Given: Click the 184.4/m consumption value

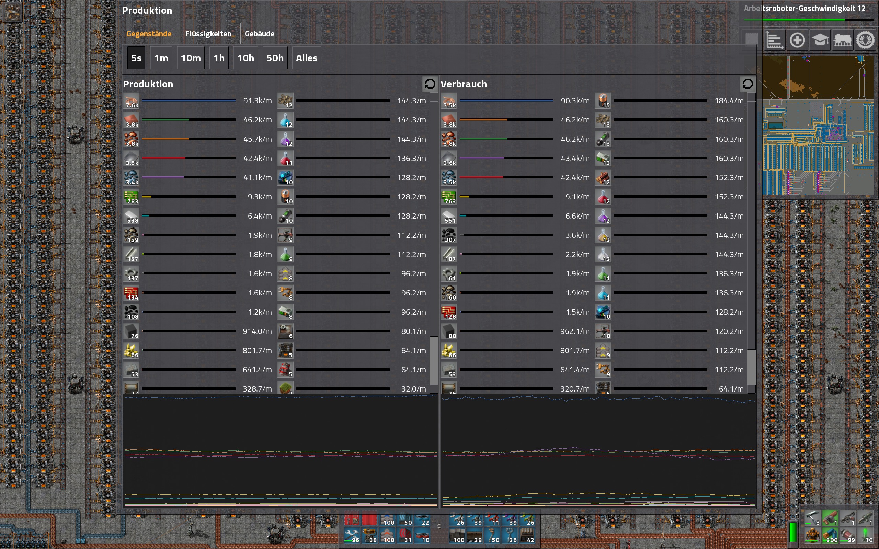Looking at the screenshot, I should pyautogui.click(x=729, y=101).
